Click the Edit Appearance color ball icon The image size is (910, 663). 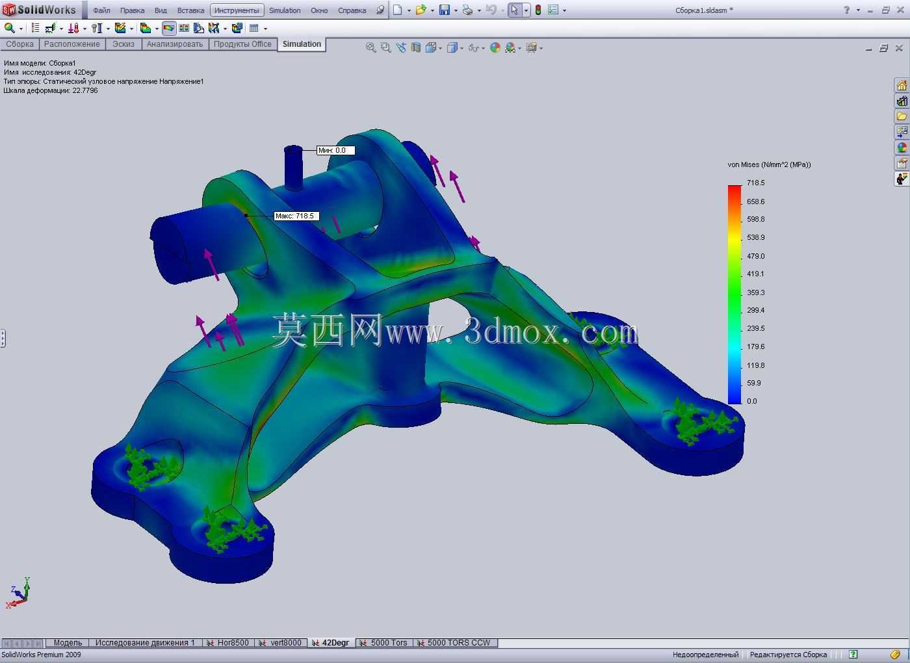click(x=495, y=47)
